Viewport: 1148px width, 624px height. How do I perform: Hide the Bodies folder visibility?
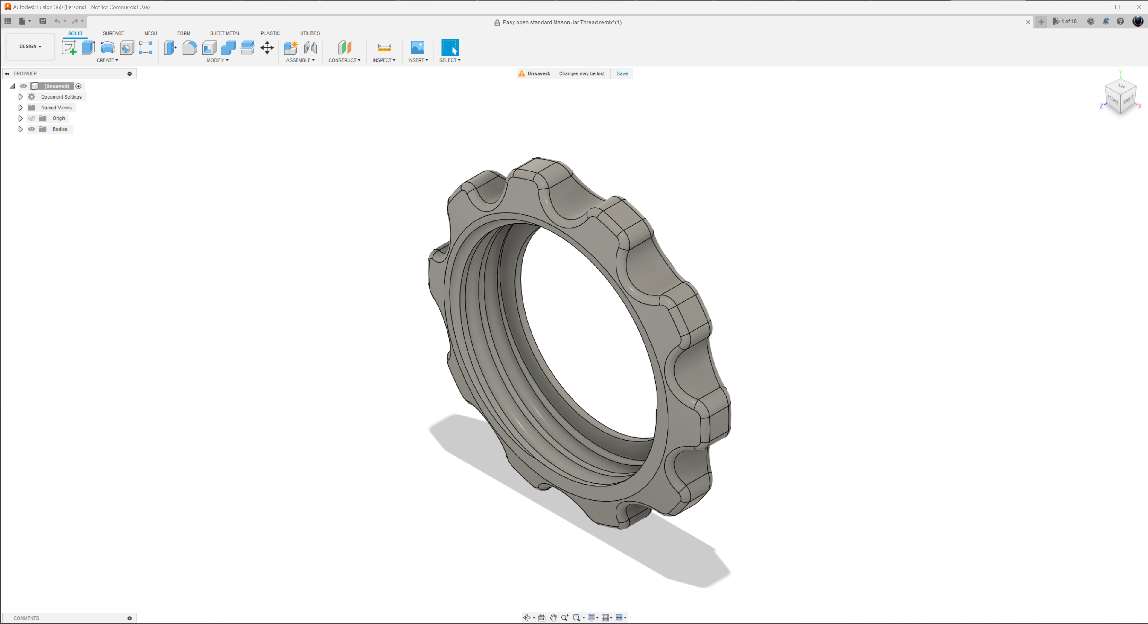tap(31, 129)
